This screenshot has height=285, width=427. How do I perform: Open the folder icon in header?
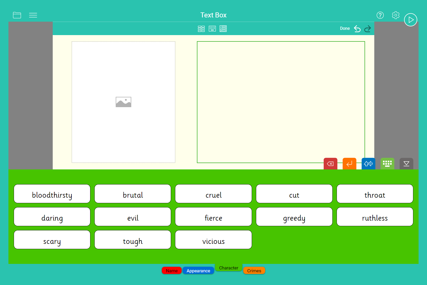click(17, 15)
